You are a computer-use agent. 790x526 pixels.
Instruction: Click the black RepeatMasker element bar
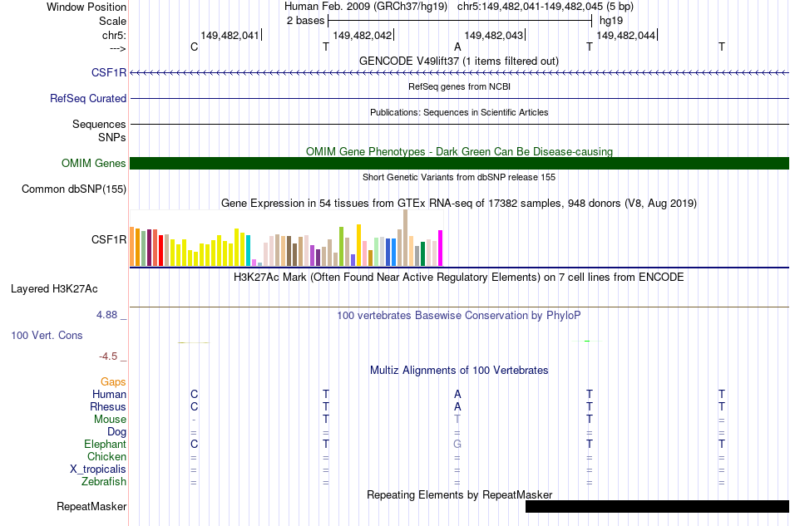pos(657,506)
